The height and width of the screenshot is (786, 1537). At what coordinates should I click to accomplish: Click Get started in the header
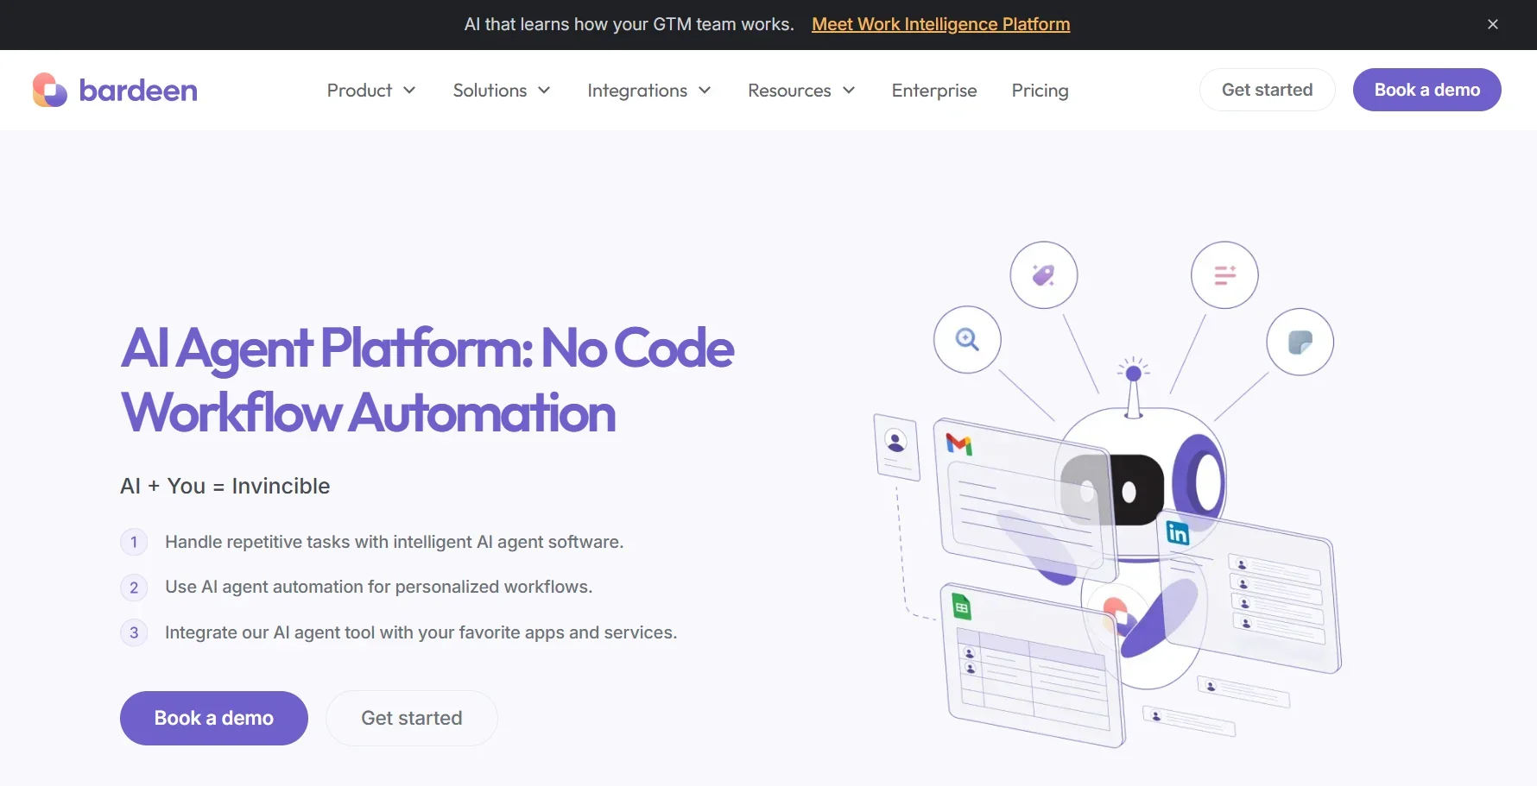point(1267,90)
